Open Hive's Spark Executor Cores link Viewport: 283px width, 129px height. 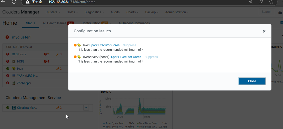tap(105, 45)
